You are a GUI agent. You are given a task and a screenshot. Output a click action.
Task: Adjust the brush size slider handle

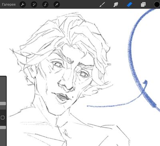[3, 104]
